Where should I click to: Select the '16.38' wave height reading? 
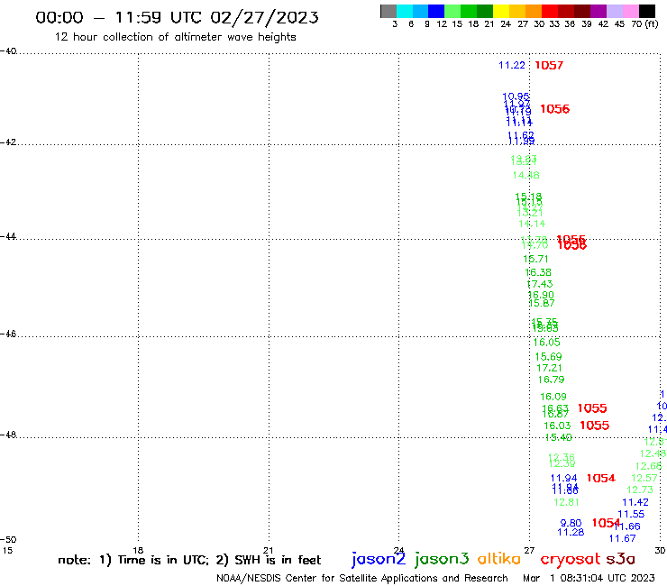point(538,272)
